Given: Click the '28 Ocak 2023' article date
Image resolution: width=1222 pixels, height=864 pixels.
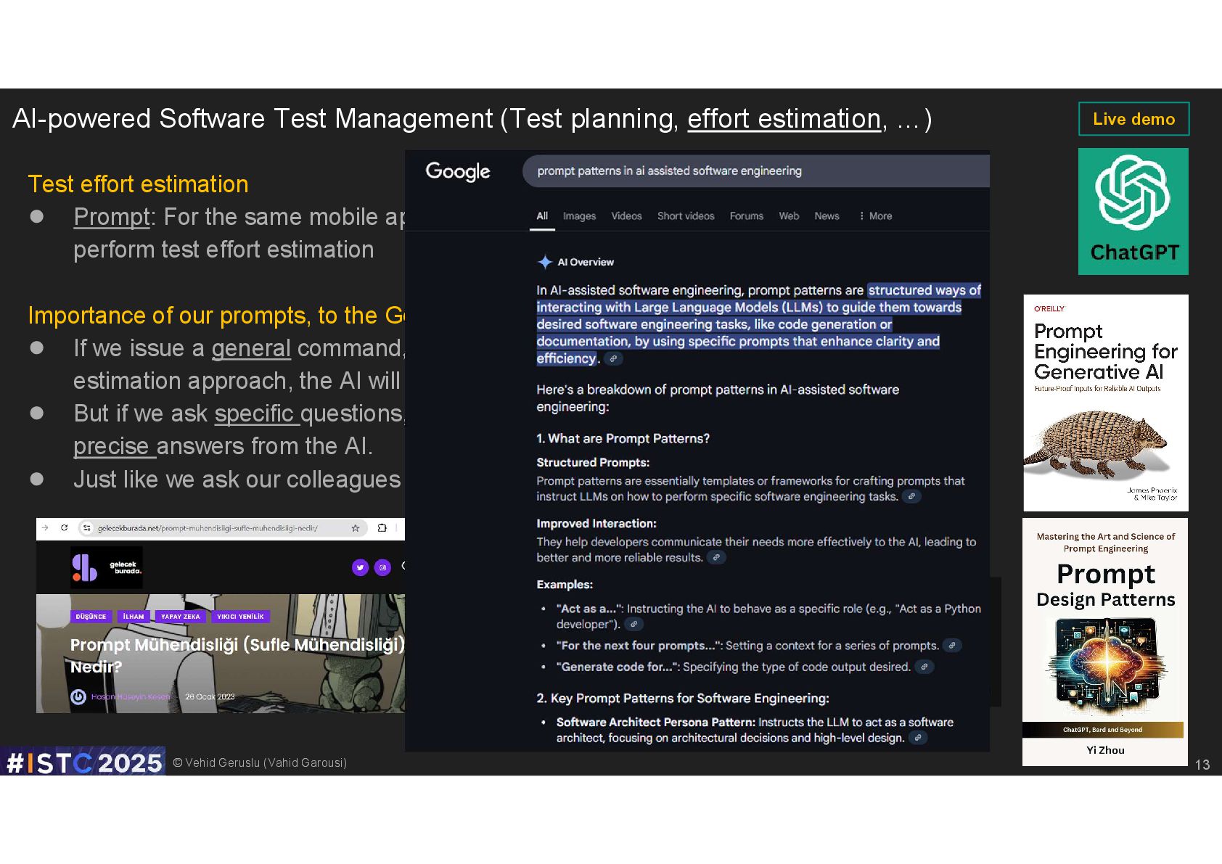Looking at the screenshot, I should [210, 697].
